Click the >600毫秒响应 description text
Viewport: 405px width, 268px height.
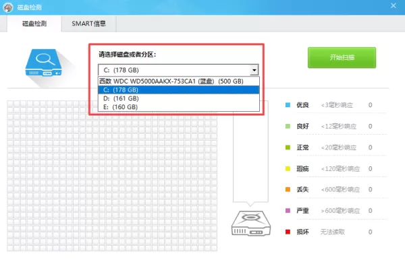[x=340, y=211]
